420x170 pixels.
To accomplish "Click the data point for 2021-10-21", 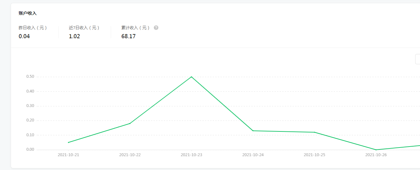I will point(68,142).
